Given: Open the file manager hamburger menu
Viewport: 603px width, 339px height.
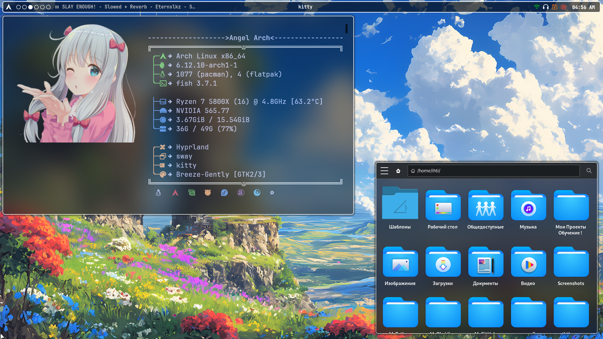Looking at the screenshot, I should (x=384, y=171).
